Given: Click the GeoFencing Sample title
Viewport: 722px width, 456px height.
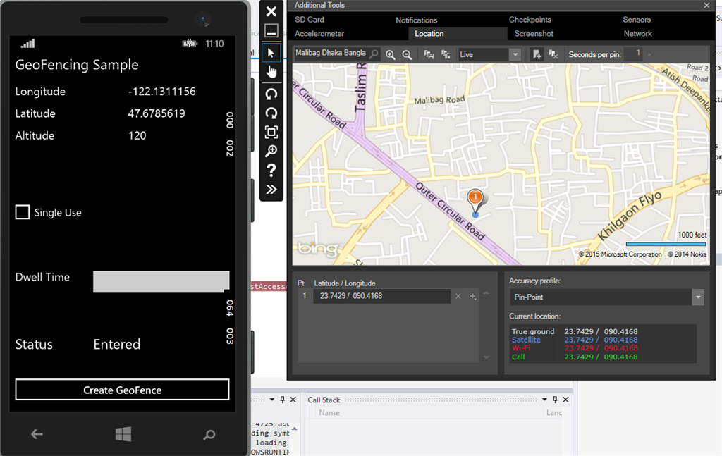Looking at the screenshot, I should 77,64.
